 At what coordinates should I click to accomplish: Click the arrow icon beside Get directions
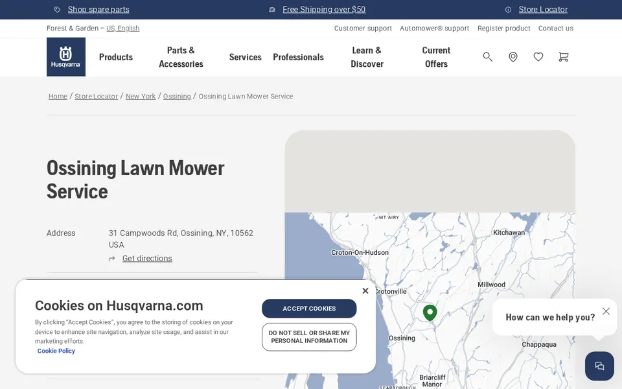(112, 259)
